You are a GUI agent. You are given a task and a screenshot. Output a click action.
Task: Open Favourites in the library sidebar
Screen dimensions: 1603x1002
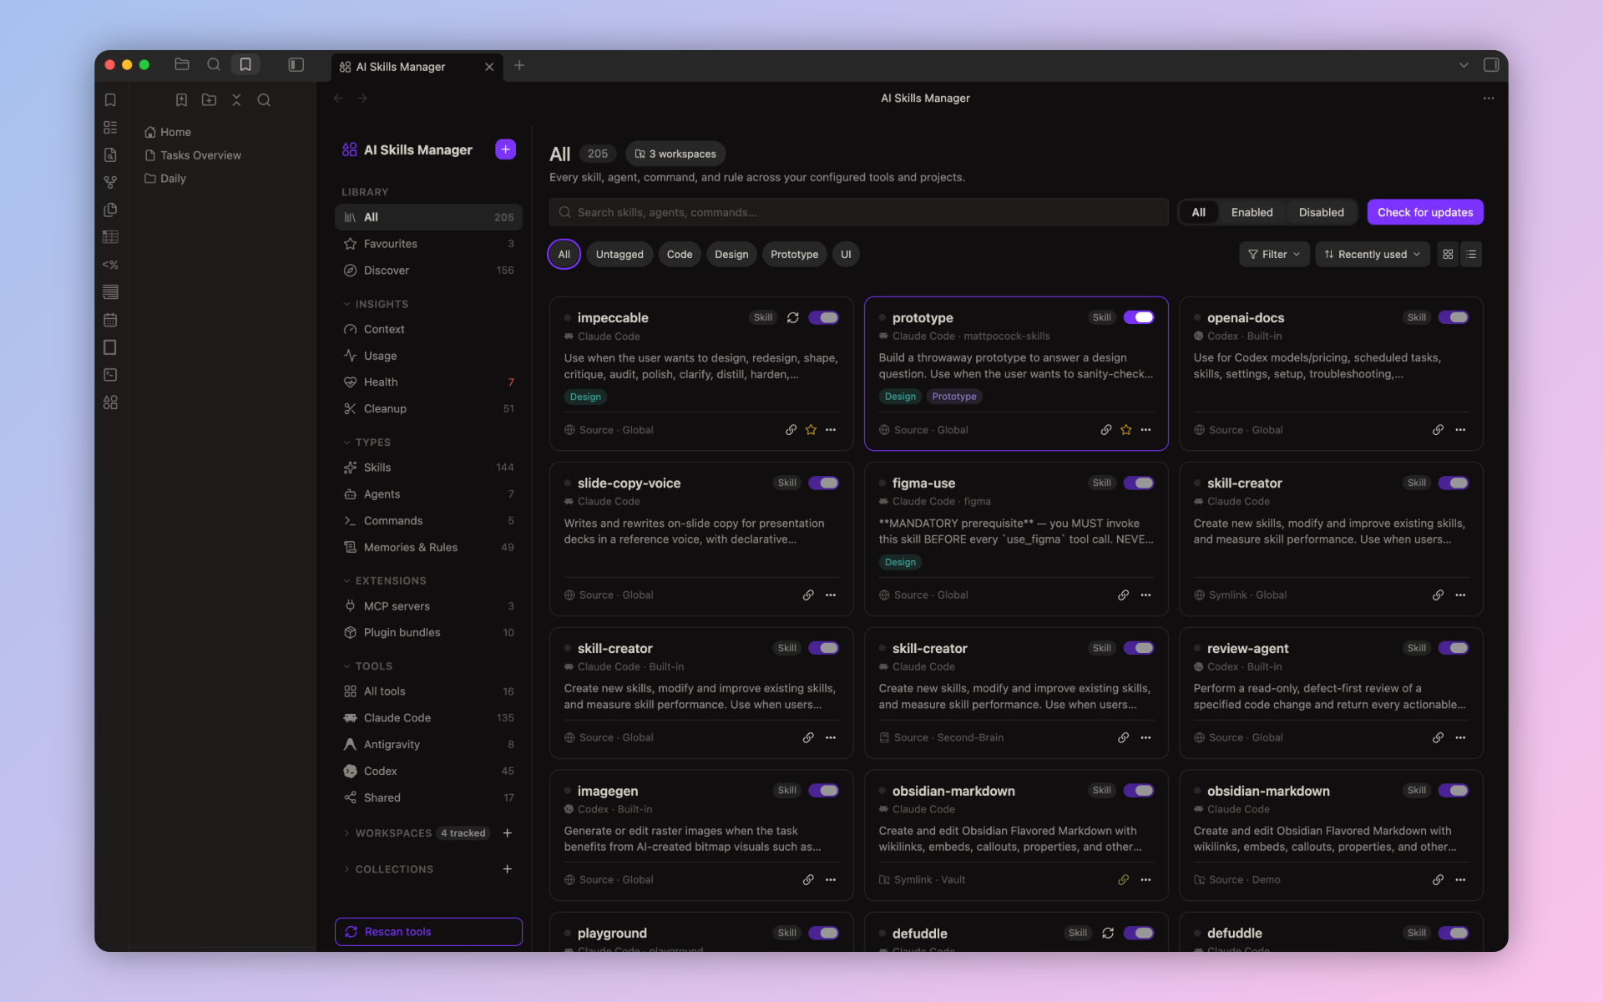[x=428, y=244]
